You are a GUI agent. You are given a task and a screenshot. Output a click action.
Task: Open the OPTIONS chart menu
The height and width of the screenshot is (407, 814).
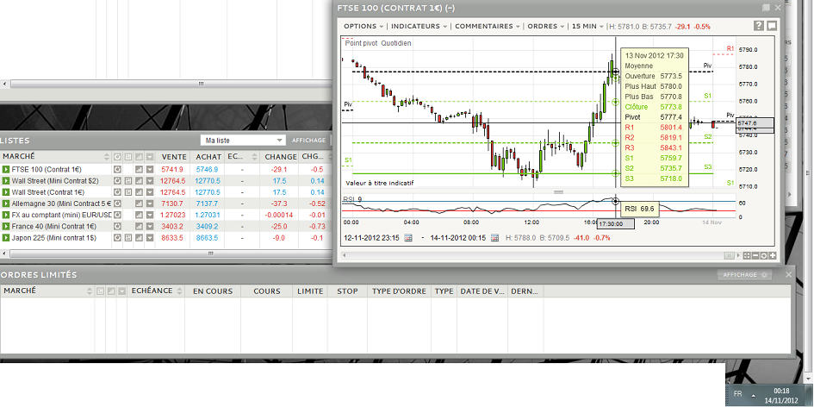coord(364,26)
